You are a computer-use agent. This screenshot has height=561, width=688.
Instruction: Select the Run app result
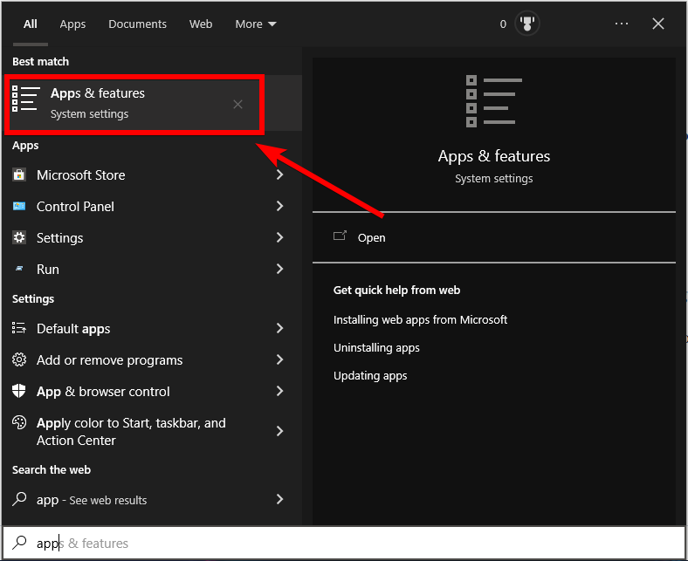click(152, 269)
